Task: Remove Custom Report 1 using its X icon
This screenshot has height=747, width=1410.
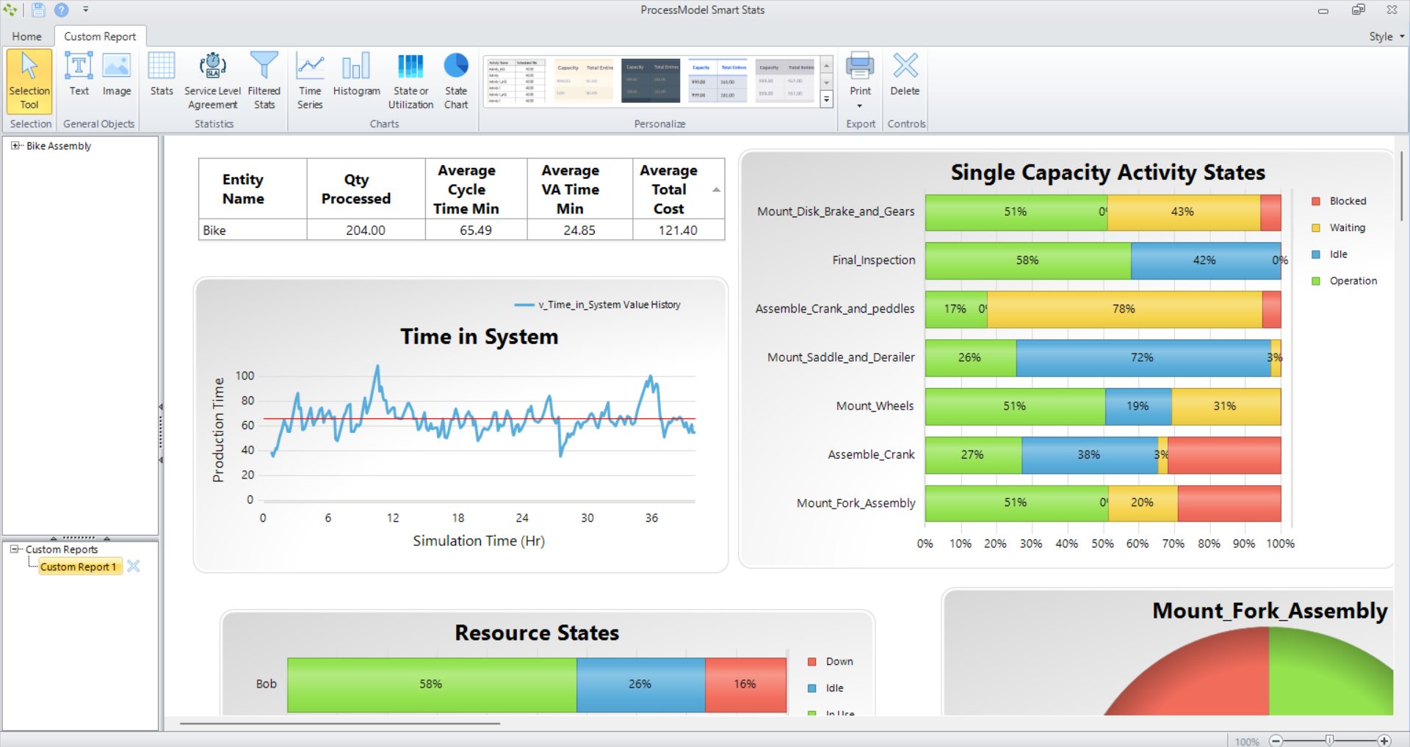Action: (x=134, y=566)
